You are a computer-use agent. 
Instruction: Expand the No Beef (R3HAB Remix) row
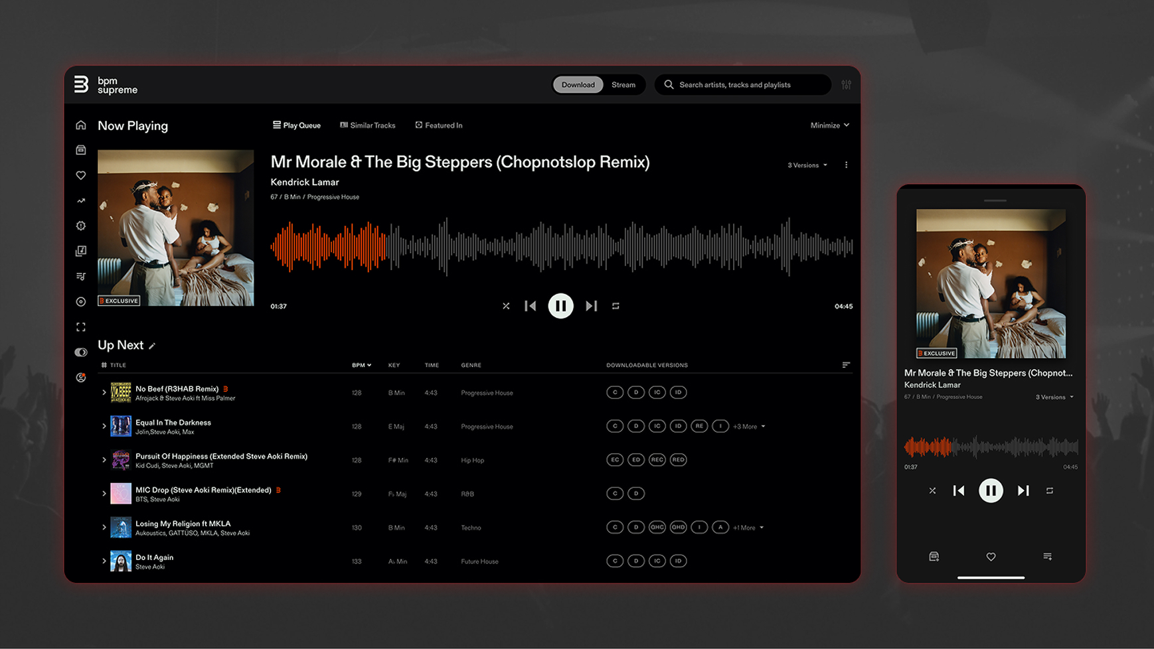[x=104, y=393]
